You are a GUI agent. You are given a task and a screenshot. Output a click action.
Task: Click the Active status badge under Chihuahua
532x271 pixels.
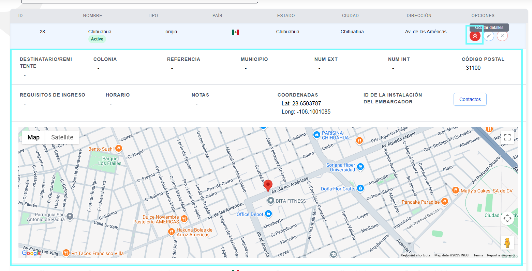click(x=97, y=39)
